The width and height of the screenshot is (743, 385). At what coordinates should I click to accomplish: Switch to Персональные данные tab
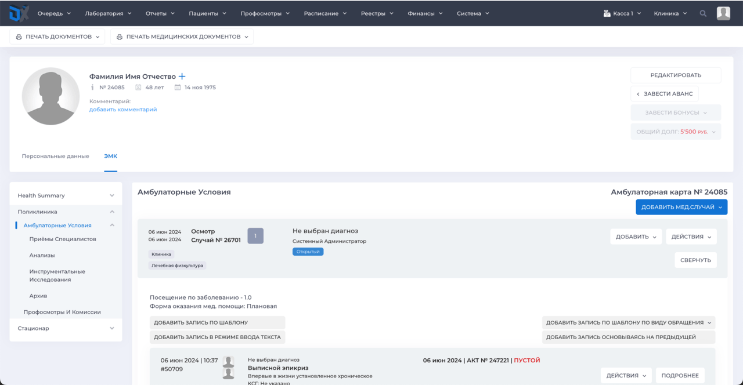(56, 156)
